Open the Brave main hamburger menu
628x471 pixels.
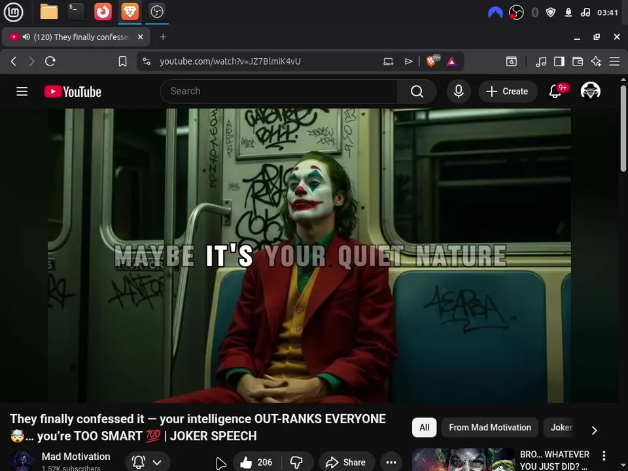pos(614,61)
